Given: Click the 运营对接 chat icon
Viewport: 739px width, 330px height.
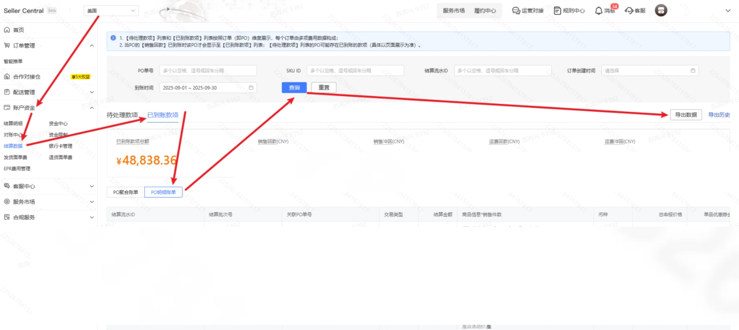Looking at the screenshot, I should pyautogui.click(x=516, y=11).
